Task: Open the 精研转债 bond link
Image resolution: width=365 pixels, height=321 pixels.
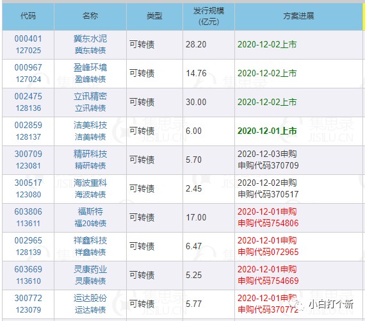Action: (x=90, y=165)
